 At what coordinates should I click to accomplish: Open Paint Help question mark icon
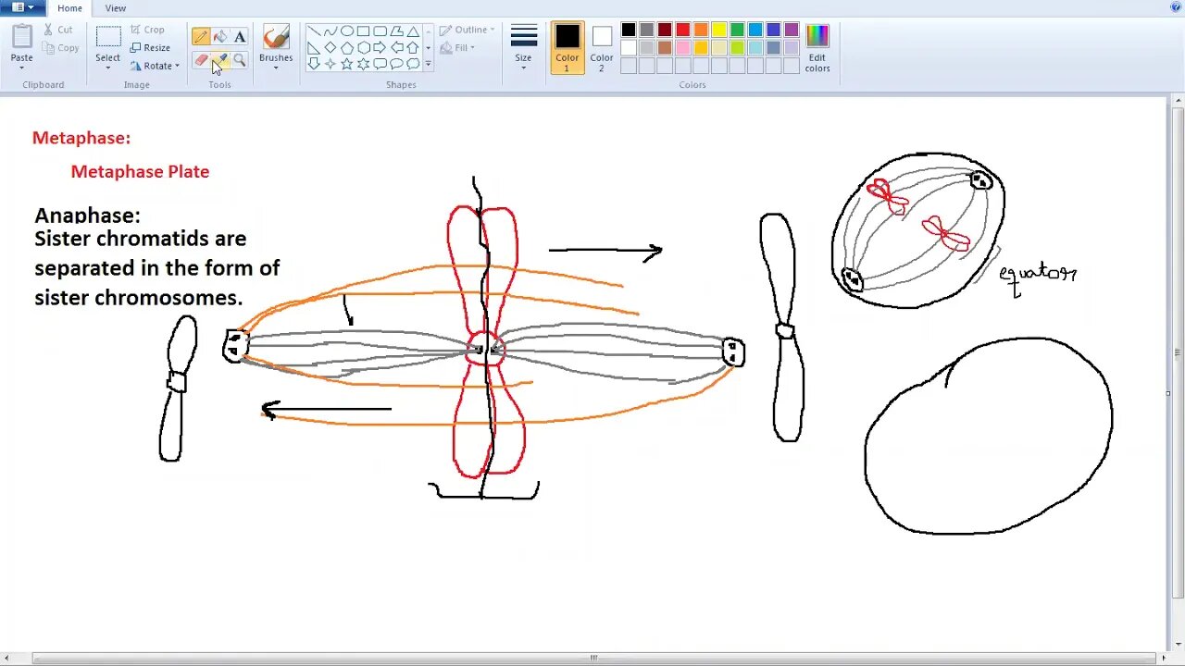(x=1176, y=7)
